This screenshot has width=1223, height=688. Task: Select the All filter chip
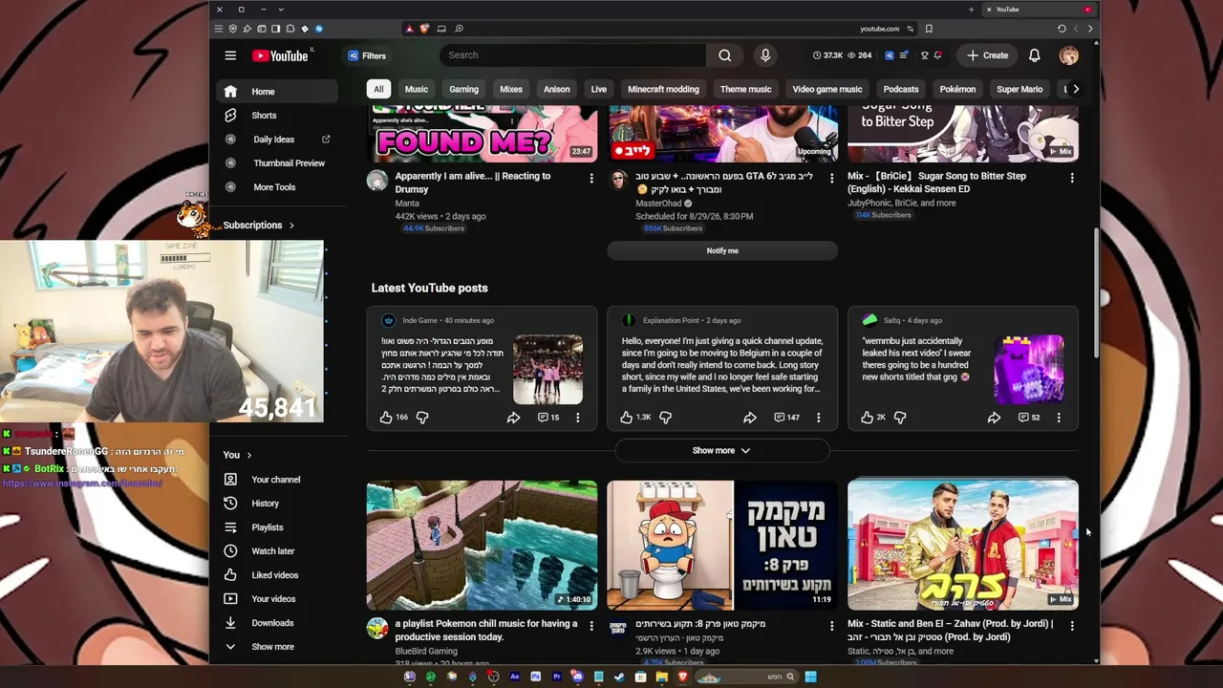pos(378,89)
